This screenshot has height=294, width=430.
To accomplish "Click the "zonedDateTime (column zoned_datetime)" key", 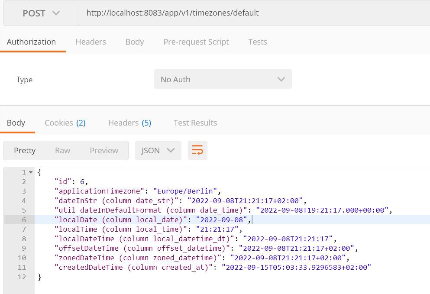I will click(x=138, y=258).
